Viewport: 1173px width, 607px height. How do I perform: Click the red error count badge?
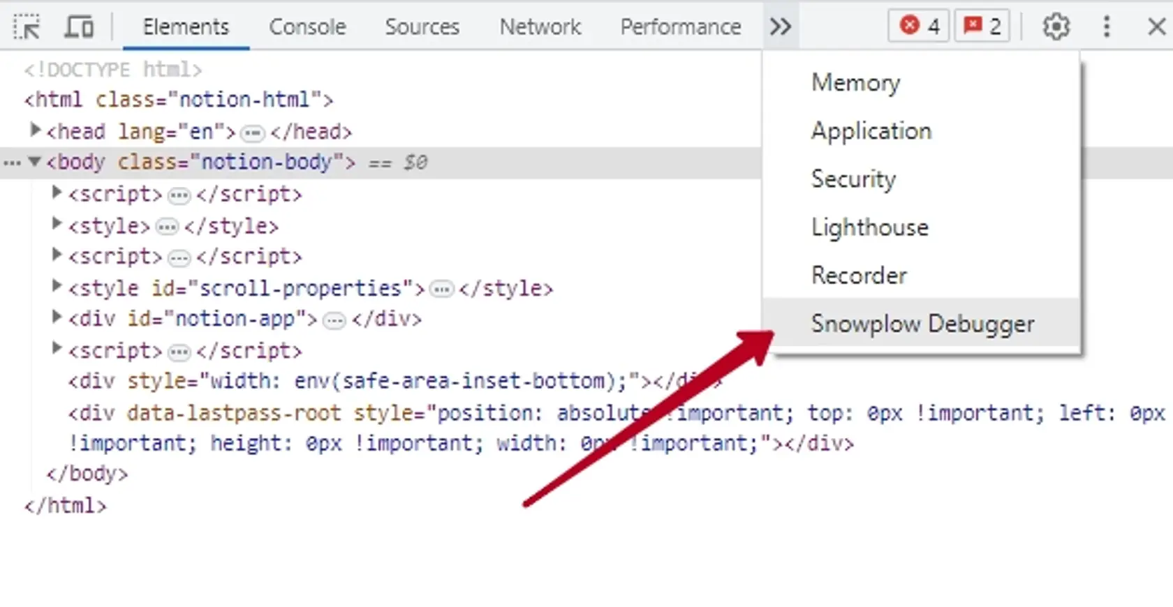(x=918, y=27)
